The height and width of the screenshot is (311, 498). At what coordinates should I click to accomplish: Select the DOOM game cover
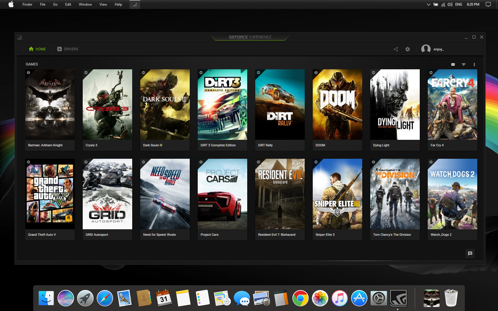(337, 105)
